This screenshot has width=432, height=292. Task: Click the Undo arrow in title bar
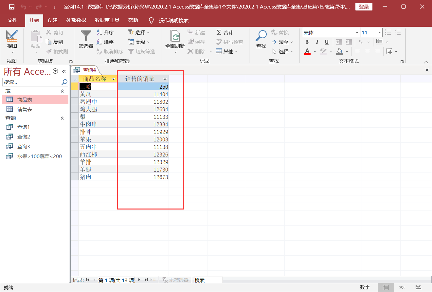coord(23,7)
